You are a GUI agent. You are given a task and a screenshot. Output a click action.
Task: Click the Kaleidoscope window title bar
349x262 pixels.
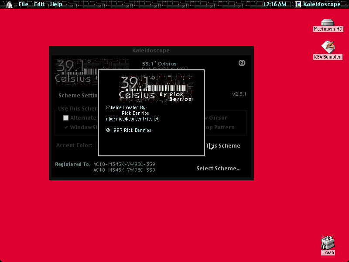click(151, 51)
